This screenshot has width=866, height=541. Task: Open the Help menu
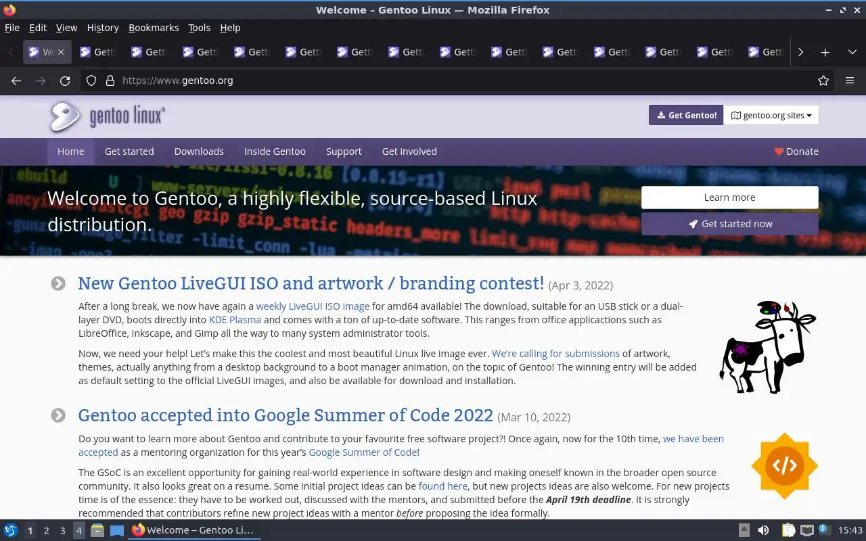(230, 28)
